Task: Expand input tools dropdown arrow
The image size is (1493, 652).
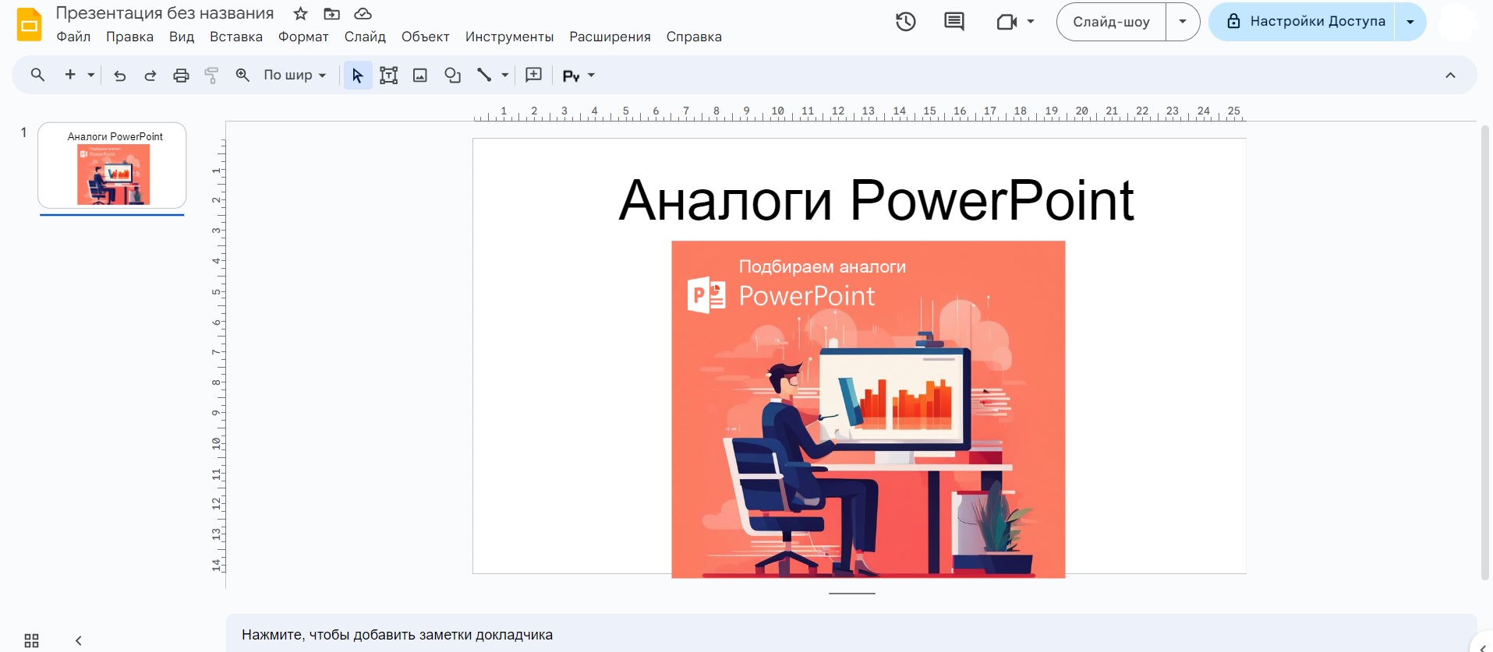Action: (x=591, y=75)
